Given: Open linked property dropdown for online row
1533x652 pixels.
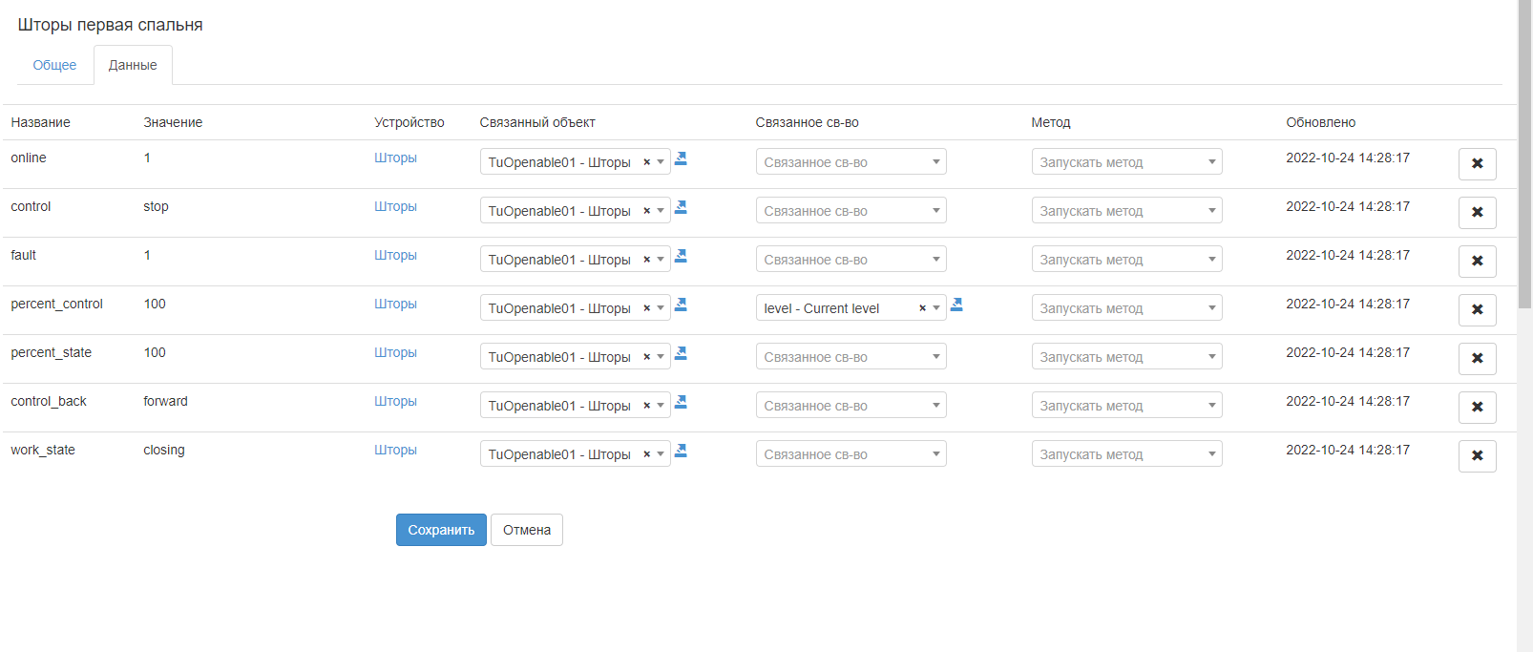Looking at the screenshot, I should pyautogui.click(x=850, y=162).
